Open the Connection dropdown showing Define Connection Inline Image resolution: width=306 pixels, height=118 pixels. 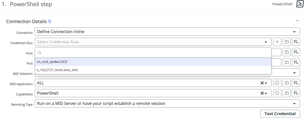coord(167,31)
